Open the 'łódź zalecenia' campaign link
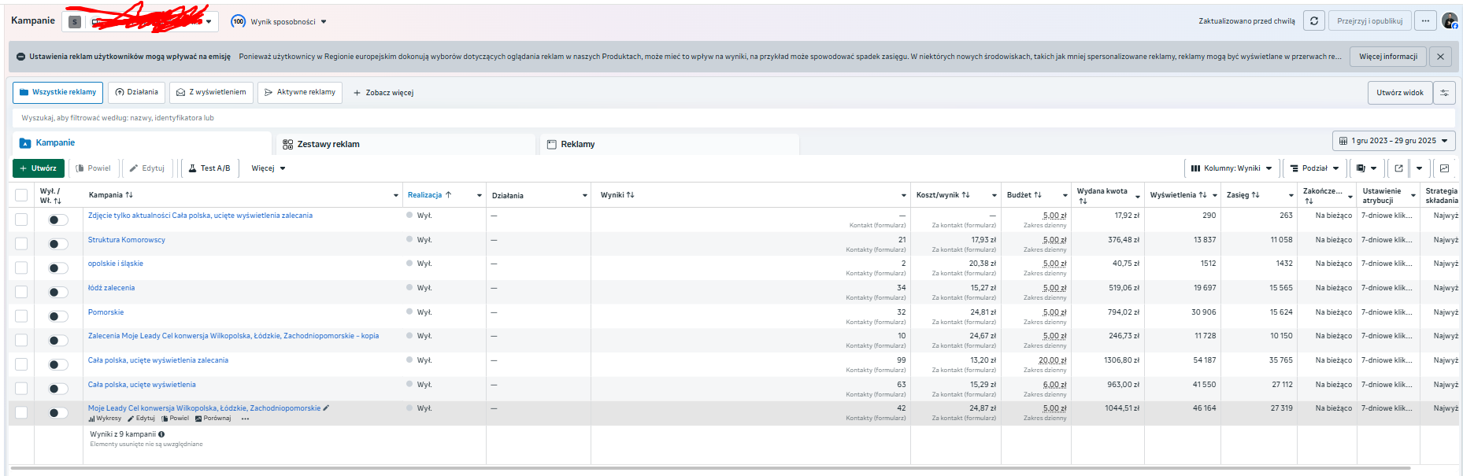 111,288
